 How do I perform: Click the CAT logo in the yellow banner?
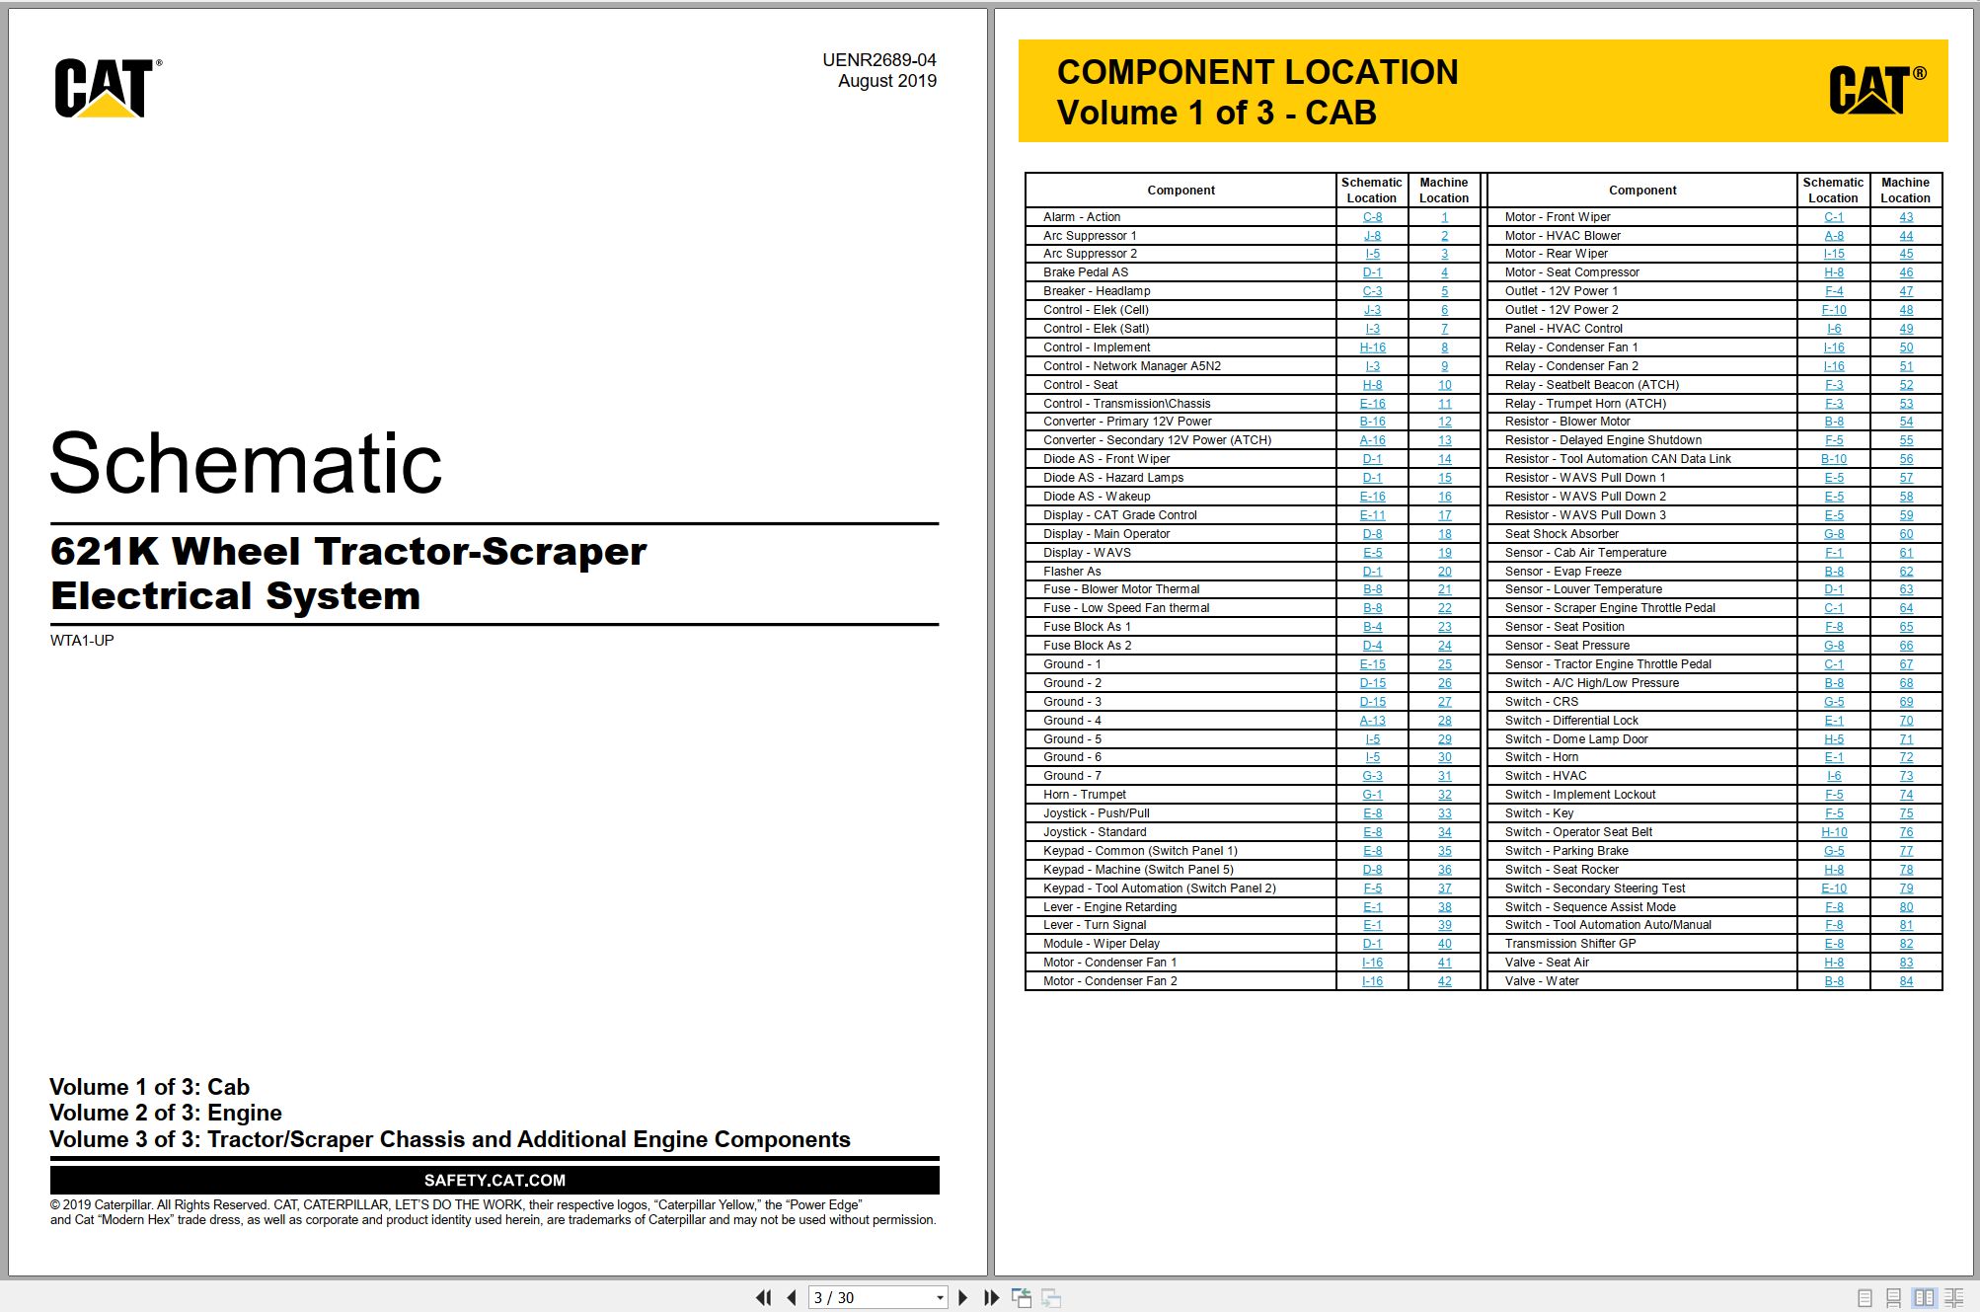(1876, 90)
